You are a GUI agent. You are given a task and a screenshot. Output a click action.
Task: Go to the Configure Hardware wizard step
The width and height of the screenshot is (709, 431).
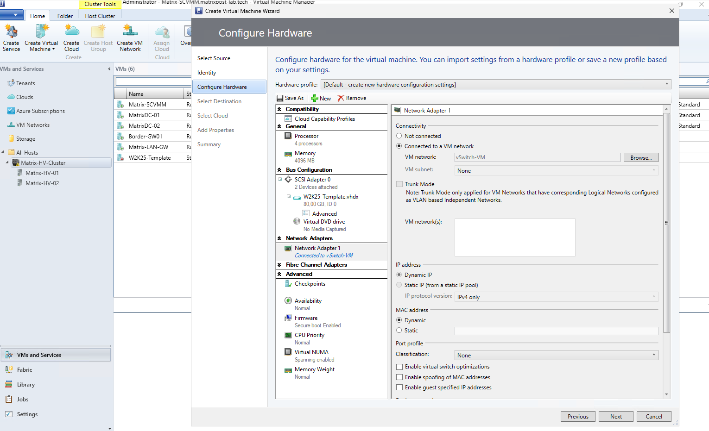coord(229,87)
